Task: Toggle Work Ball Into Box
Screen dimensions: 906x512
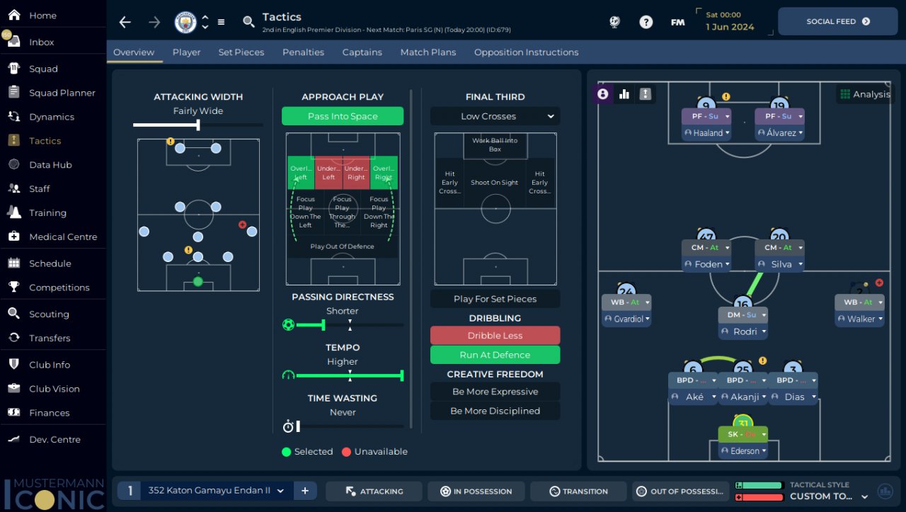Action: point(495,144)
